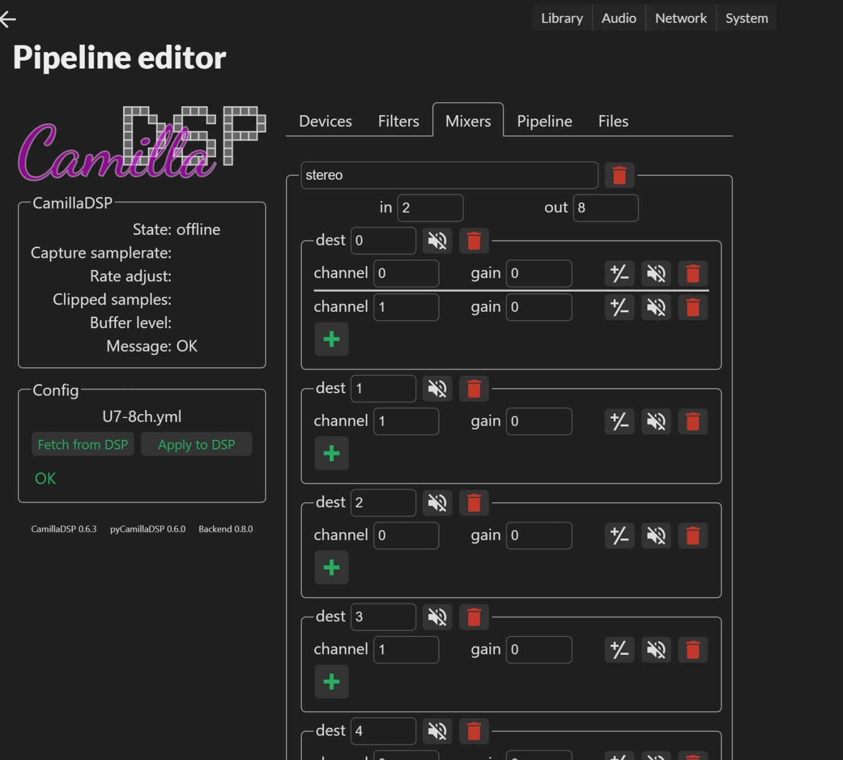
Task: Delete dest 1 mapping with the trash icon
Action: [474, 389]
